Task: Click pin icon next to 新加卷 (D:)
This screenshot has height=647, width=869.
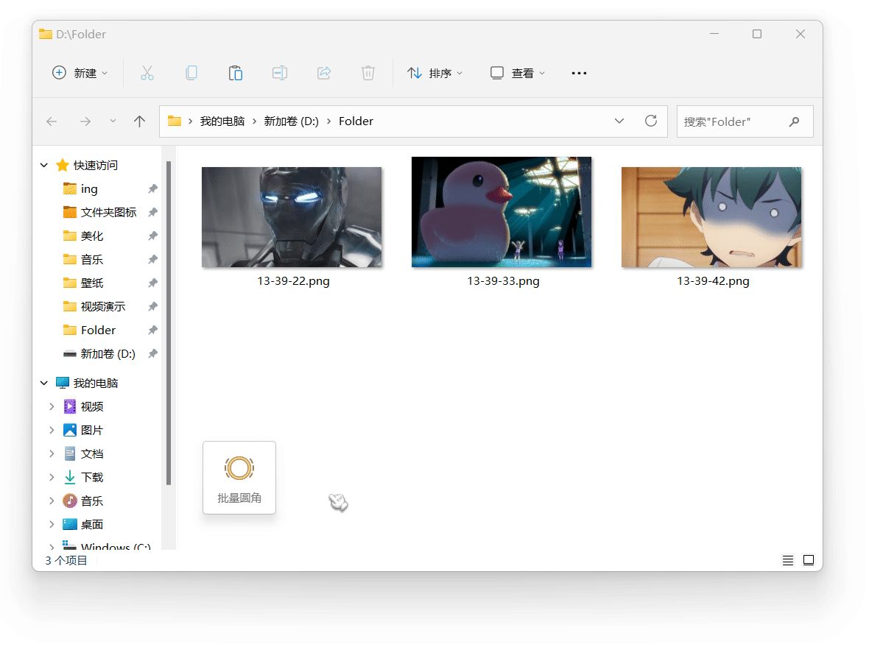Action: tap(153, 353)
